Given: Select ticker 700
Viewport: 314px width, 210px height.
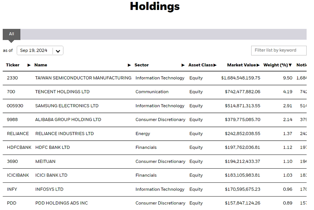Looking at the screenshot, I should point(11,92).
